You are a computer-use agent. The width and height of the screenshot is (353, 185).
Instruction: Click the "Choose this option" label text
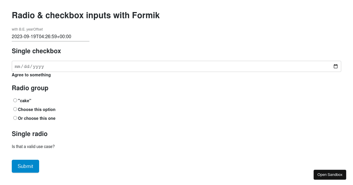coord(36,110)
